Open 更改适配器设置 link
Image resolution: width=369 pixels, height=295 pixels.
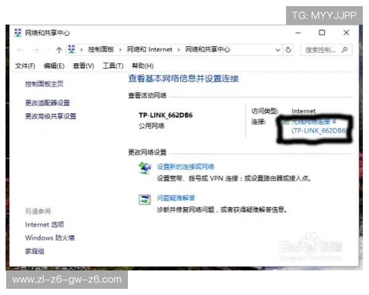tap(47, 103)
